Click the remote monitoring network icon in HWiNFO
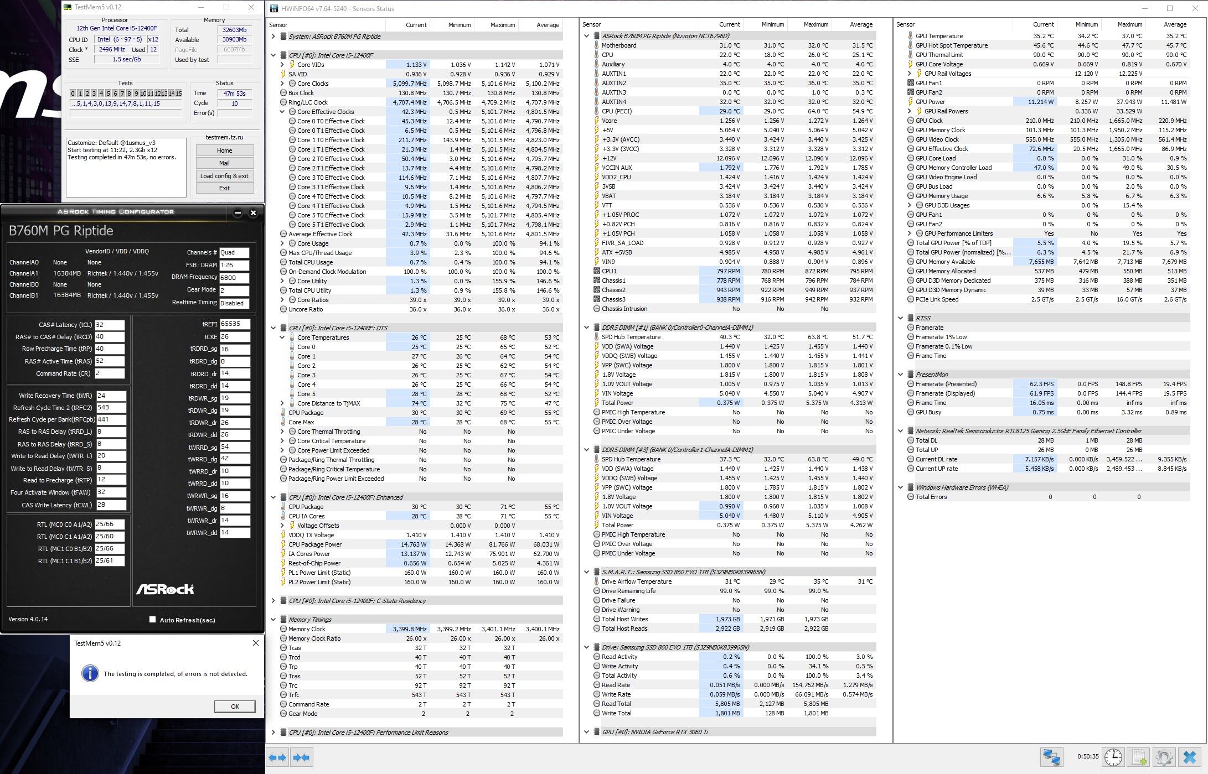Screen dimensions: 1208x774 point(1051,757)
